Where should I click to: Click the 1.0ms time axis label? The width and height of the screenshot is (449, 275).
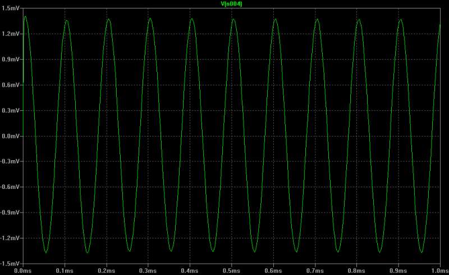(x=440, y=271)
